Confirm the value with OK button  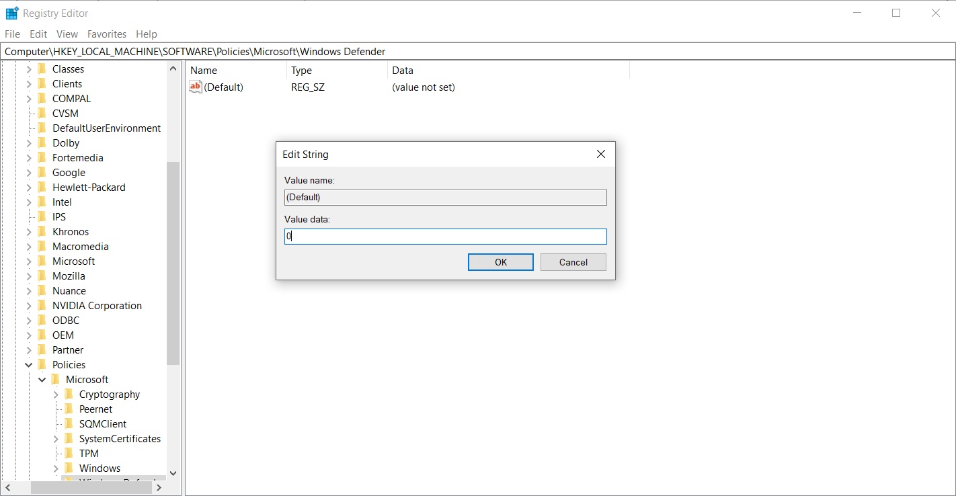[501, 262]
